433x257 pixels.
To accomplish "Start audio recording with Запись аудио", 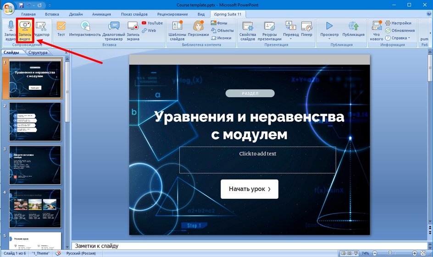I will (x=10, y=30).
